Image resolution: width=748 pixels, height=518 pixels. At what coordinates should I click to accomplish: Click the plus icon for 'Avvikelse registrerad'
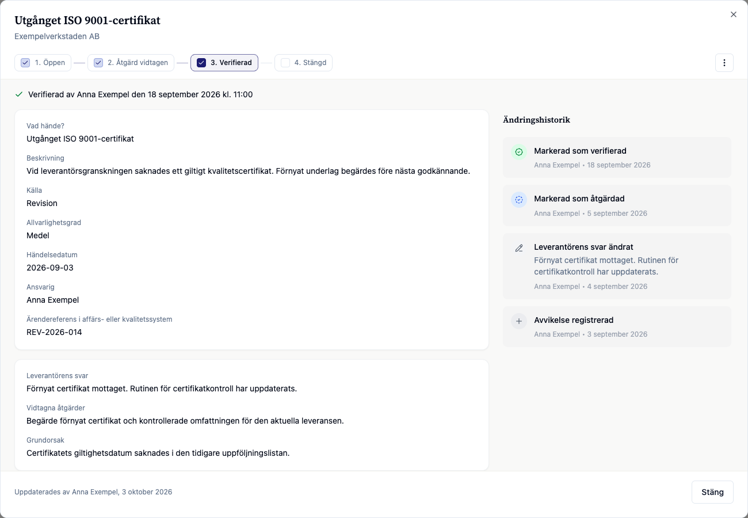coord(519,321)
